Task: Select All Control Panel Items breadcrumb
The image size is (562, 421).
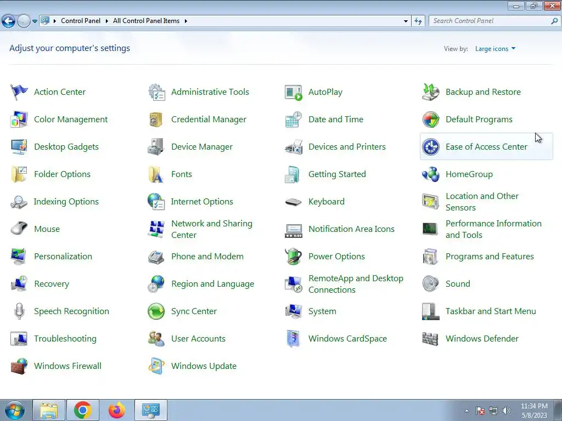Action: tap(146, 21)
